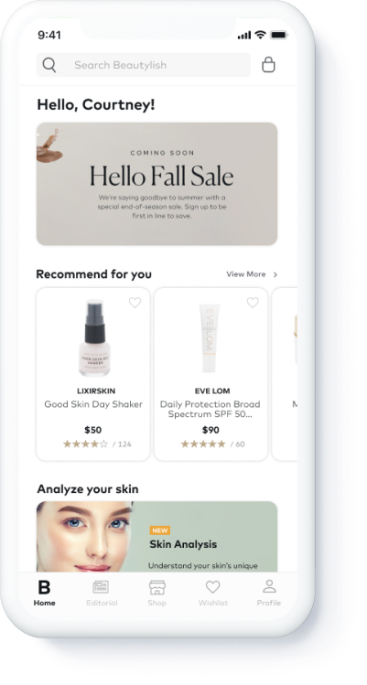Tap the star rating for Good Skin Day Shaker
The image size is (367, 685).
[x=85, y=444]
